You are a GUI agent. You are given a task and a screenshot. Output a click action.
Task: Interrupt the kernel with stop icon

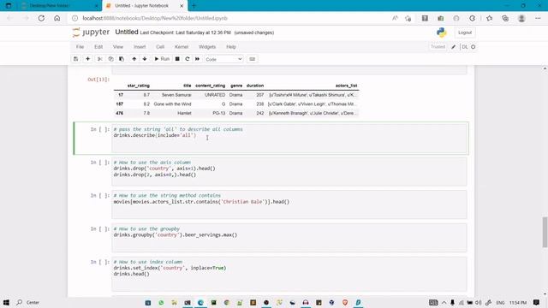177,59
